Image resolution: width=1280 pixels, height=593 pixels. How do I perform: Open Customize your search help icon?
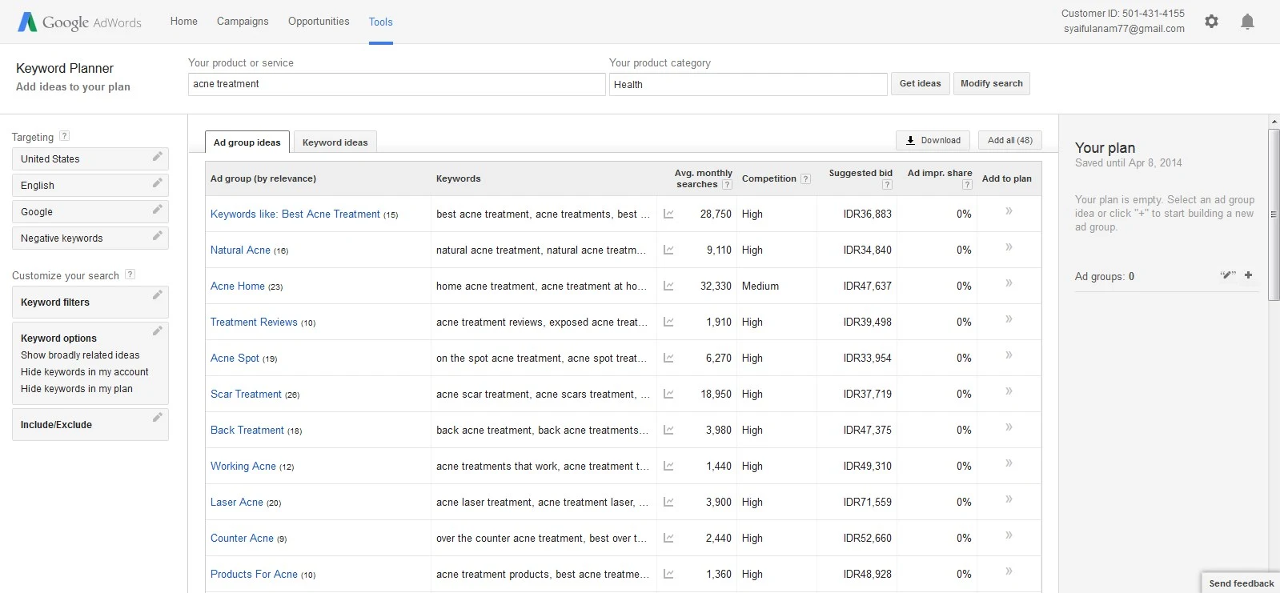tap(130, 274)
